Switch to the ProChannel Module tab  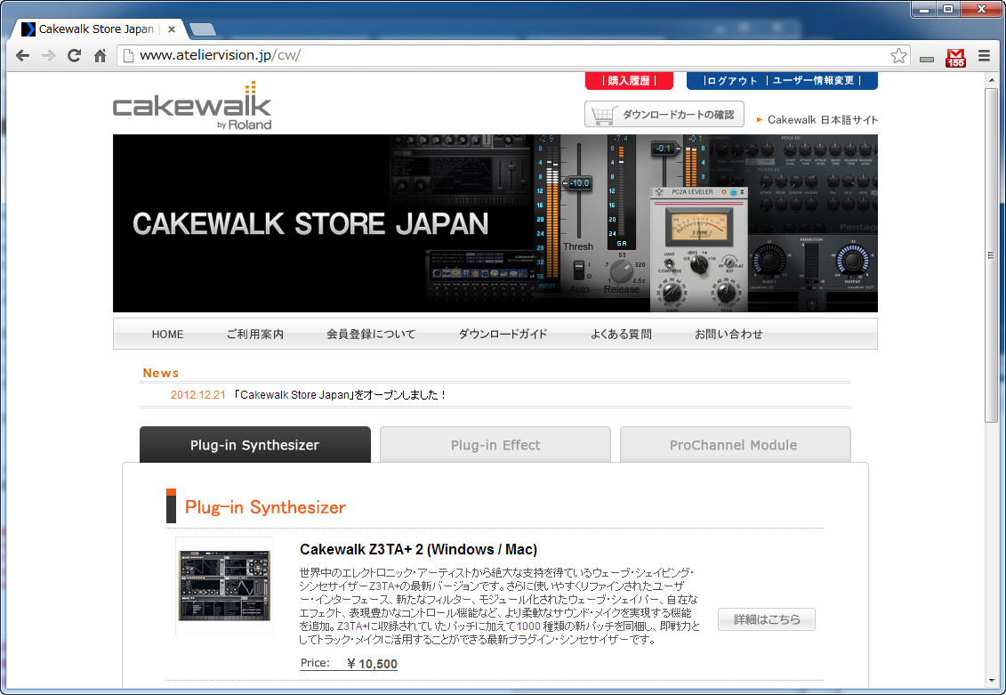[736, 445]
